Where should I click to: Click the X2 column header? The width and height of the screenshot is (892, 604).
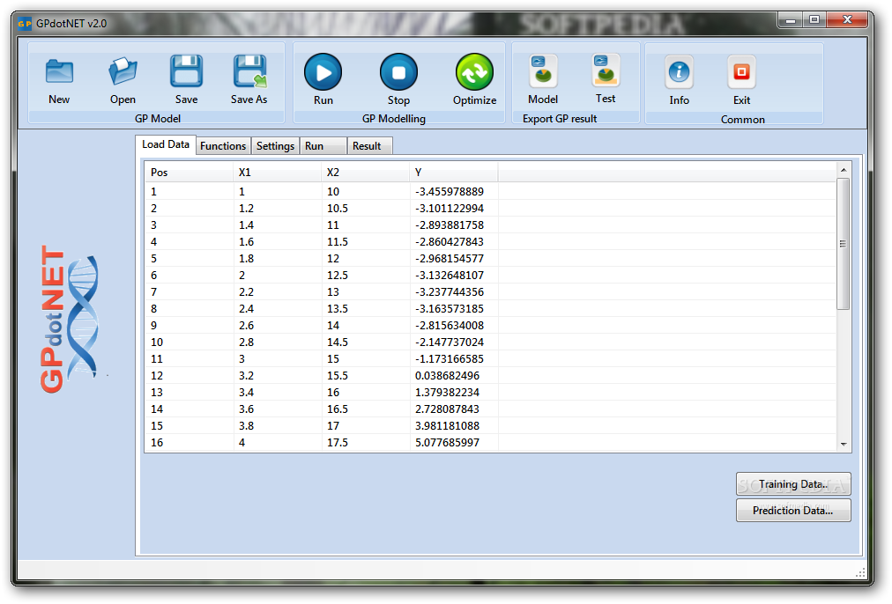click(x=366, y=173)
